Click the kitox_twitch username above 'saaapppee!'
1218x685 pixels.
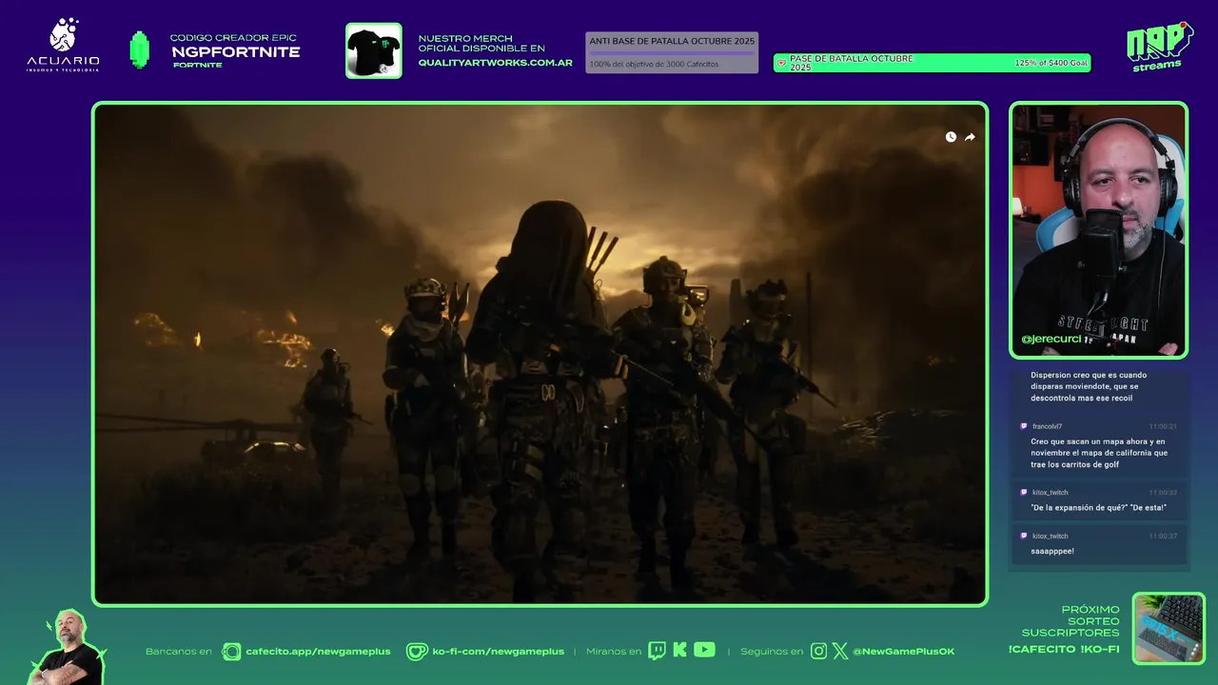click(x=1050, y=536)
